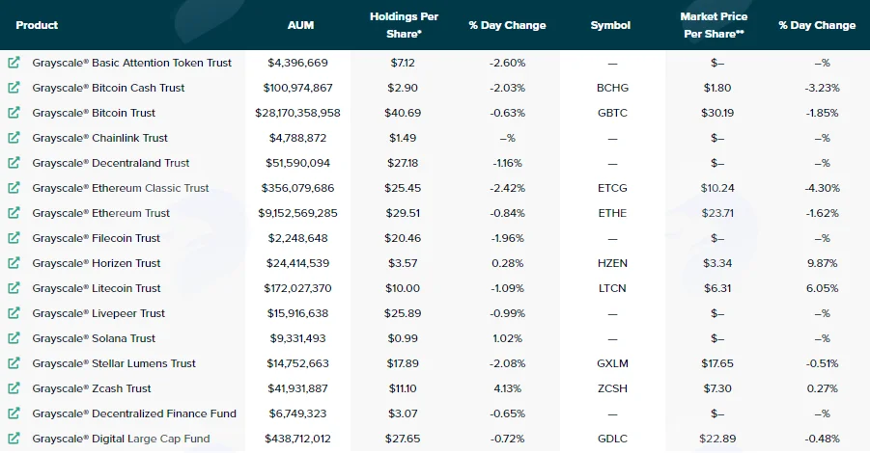
Task: Click external link icon beside Ethereum Trust
Action: coord(14,213)
